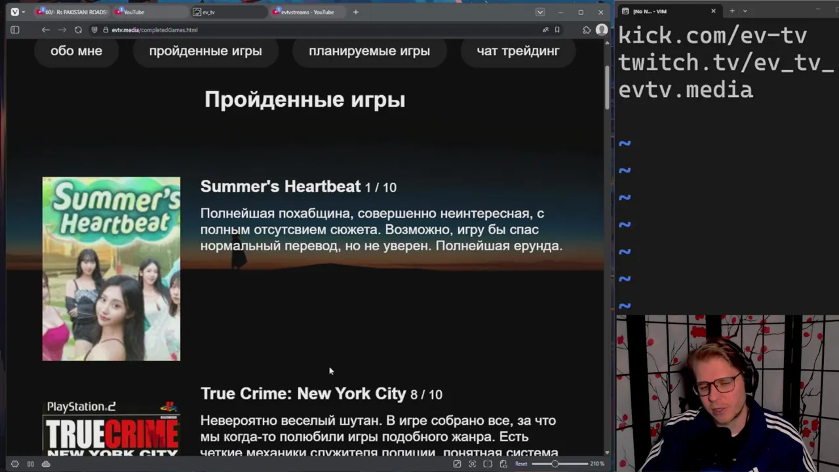Open the tab list dropdown in browser
Screen dimensions: 839x472
[x=540, y=12]
